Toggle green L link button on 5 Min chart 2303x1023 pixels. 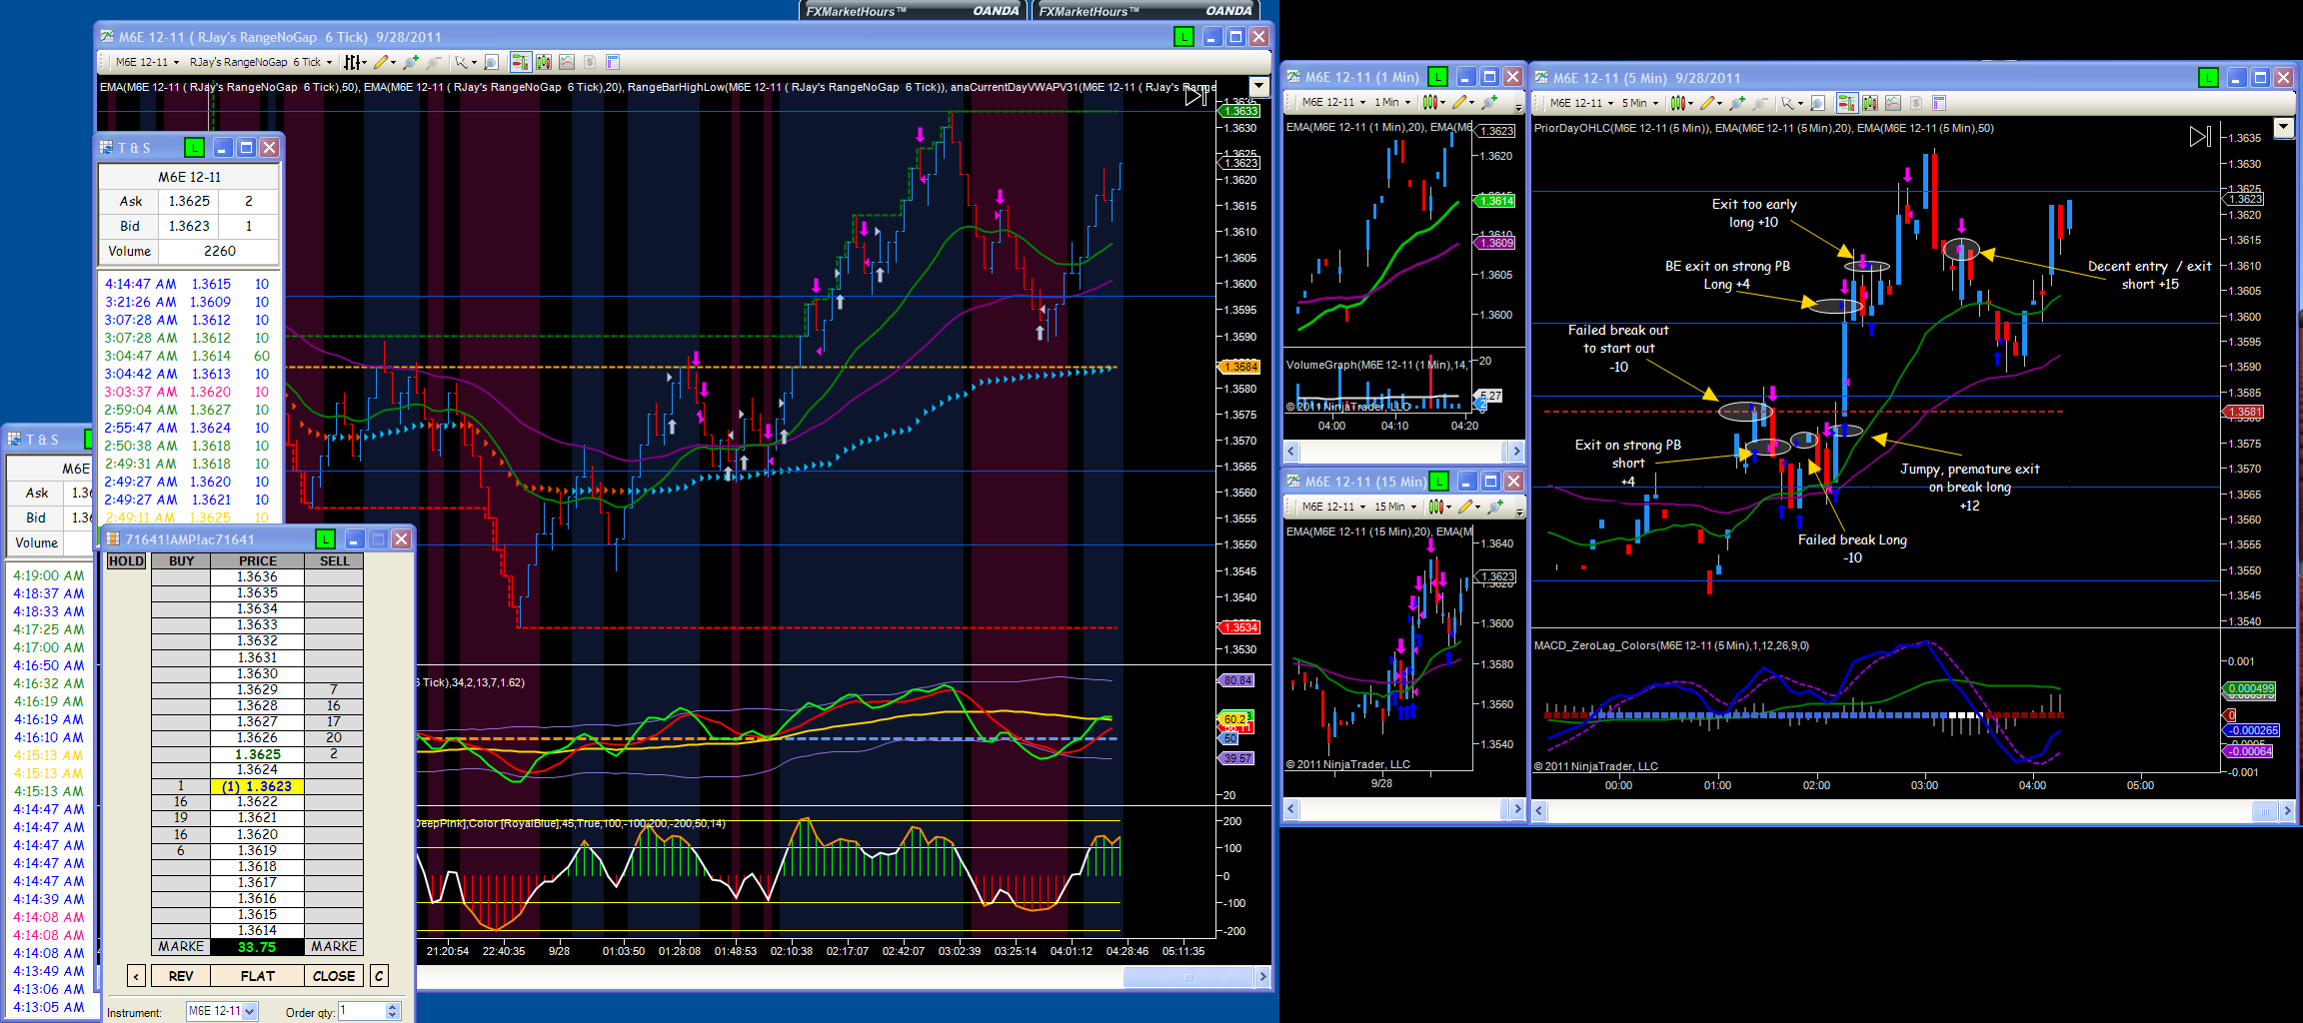2208,78
